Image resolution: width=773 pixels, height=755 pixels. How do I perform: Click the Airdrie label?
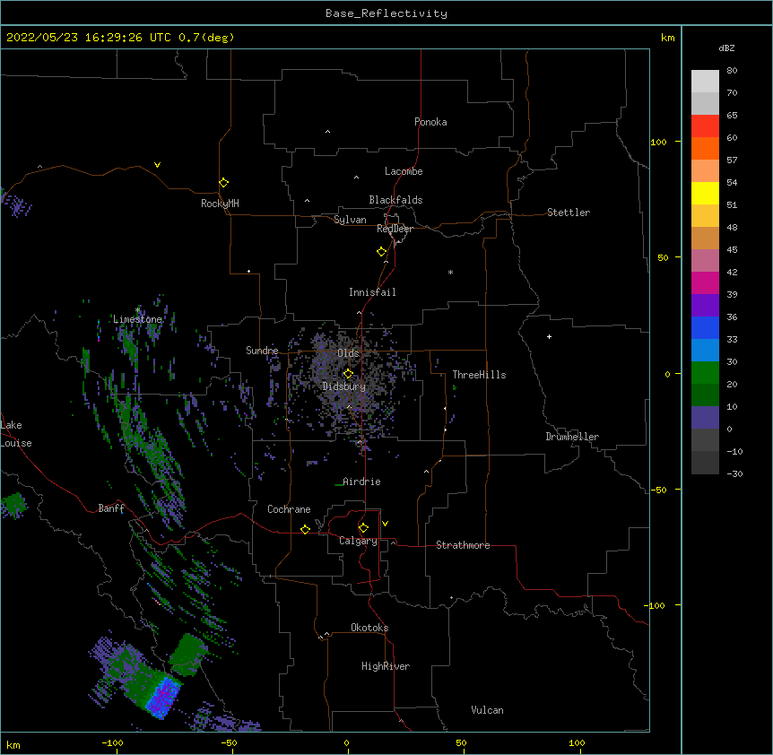click(362, 482)
